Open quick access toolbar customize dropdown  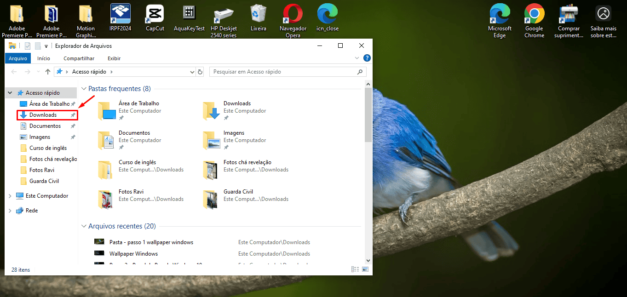coord(46,46)
